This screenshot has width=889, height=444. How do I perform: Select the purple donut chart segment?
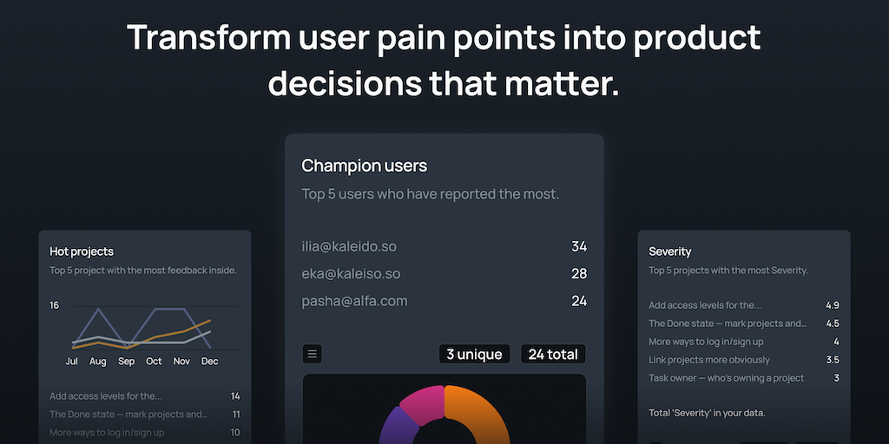tap(391, 425)
